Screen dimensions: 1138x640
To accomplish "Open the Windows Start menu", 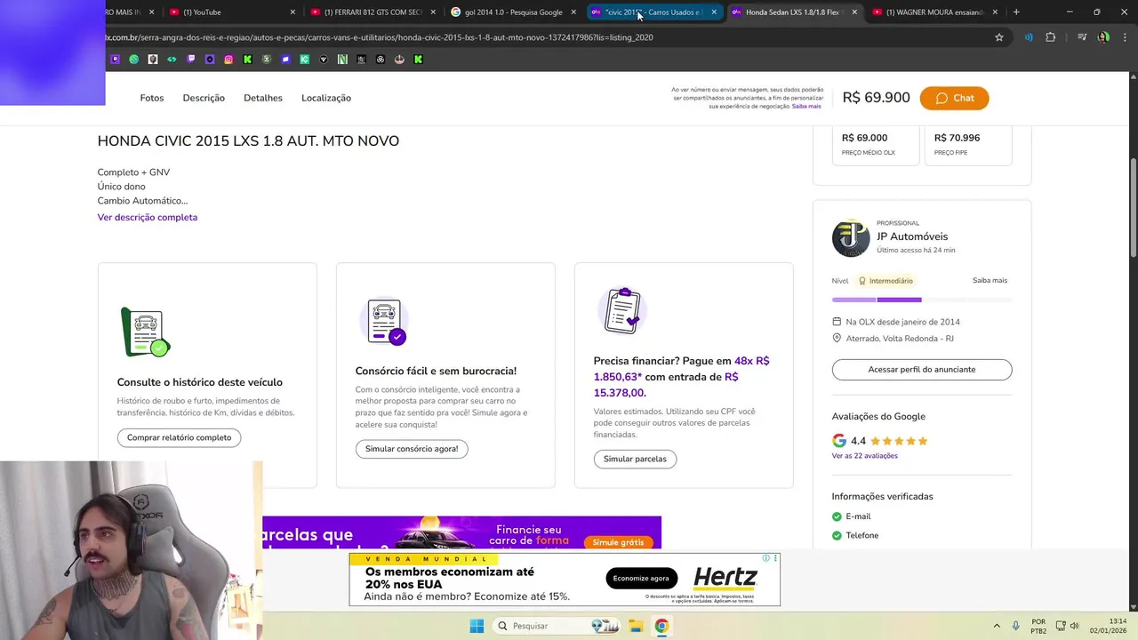I will point(477,626).
